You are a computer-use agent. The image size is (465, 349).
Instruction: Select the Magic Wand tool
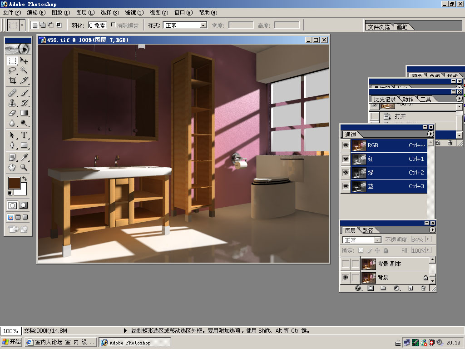[x=24, y=70]
